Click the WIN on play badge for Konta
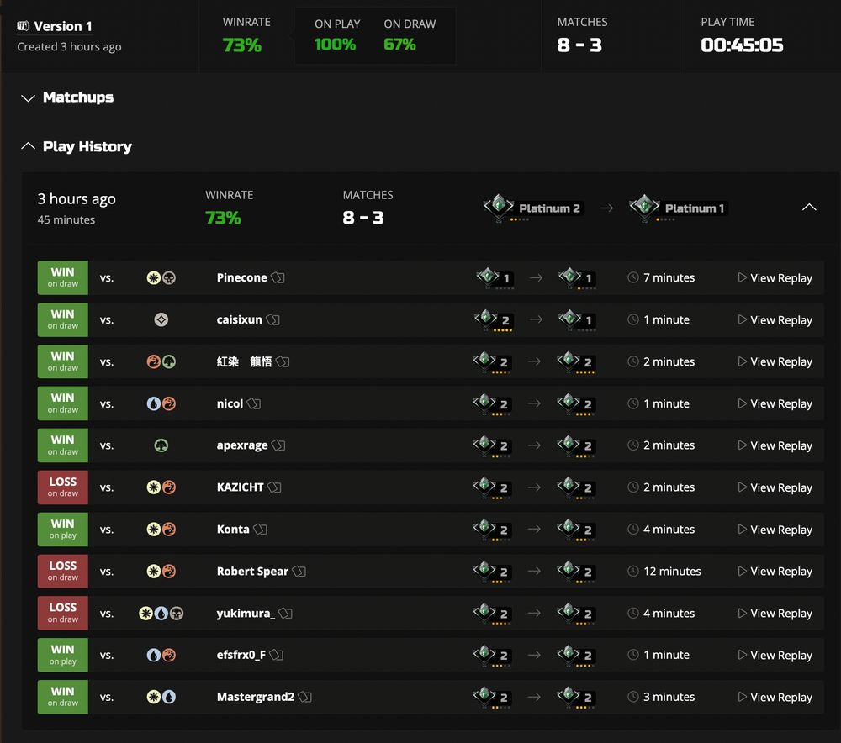 click(63, 530)
